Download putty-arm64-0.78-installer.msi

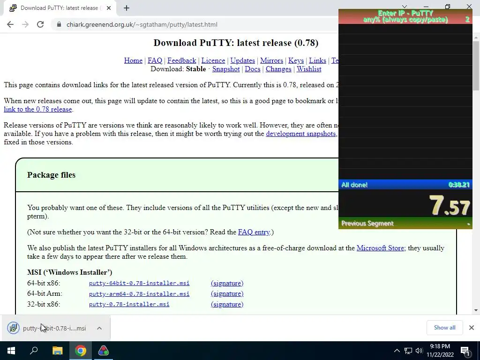click(139, 294)
